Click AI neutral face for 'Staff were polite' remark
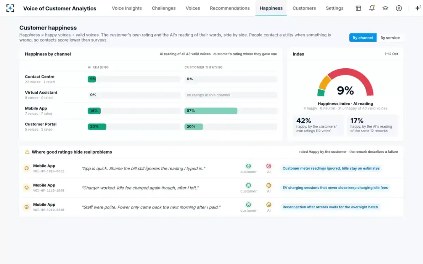 click(269, 205)
